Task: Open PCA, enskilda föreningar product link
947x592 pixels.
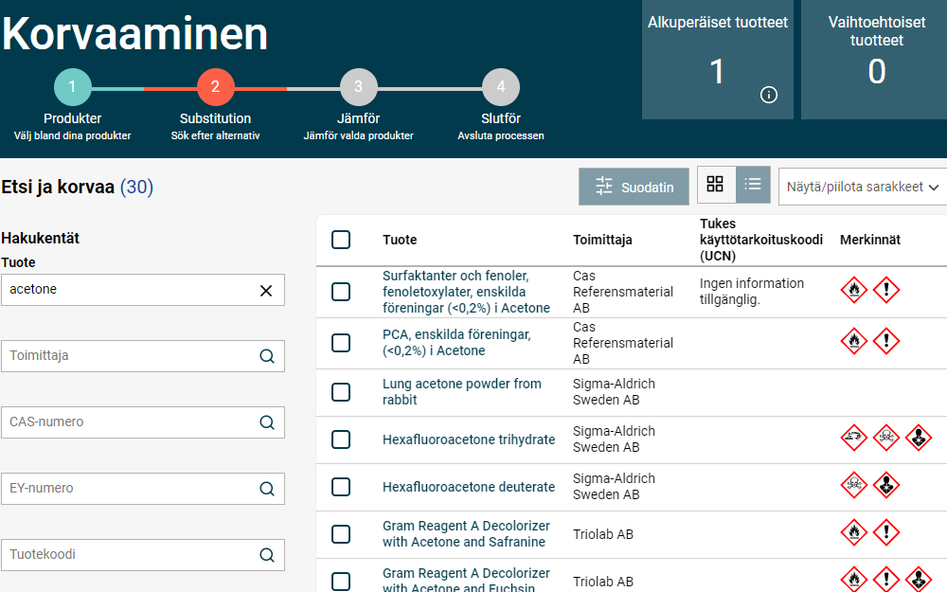Action: pyautogui.click(x=456, y=343)
